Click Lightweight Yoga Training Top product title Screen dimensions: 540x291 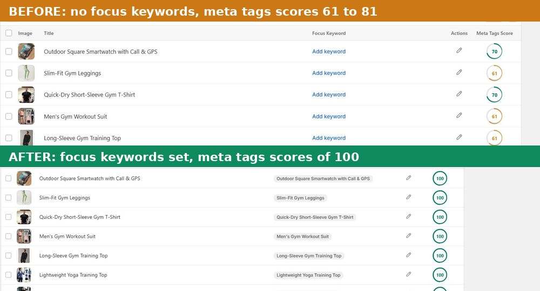(x=73, y=275)
